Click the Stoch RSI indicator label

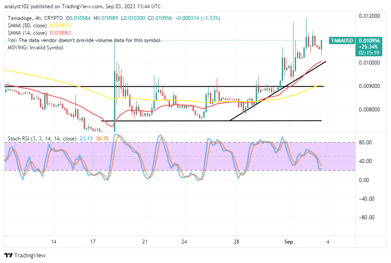coord(42,139)
